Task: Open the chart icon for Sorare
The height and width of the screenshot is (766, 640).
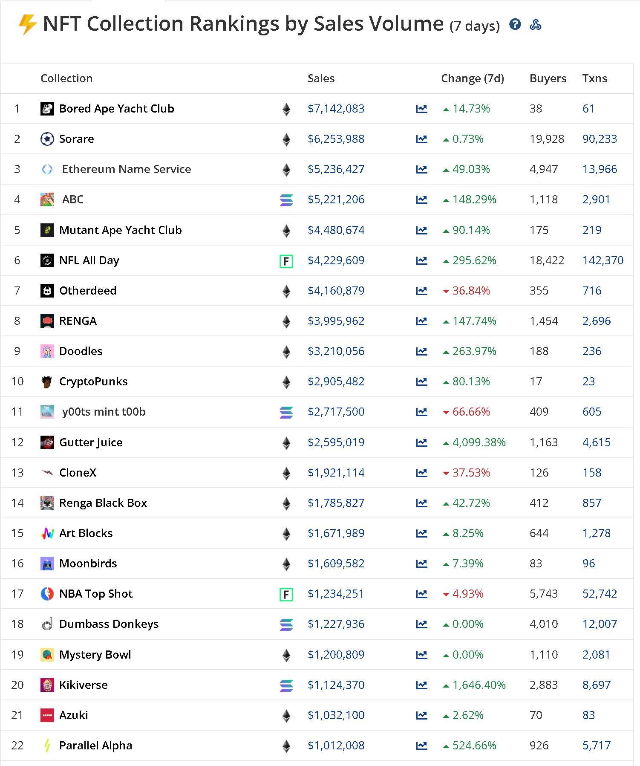Action: coord(421,139)
